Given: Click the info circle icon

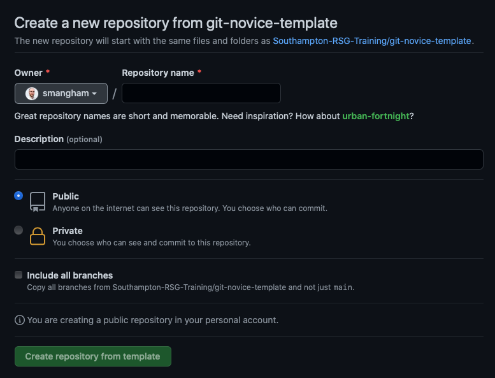Looking at the screenshot, I should pos(20,320).
